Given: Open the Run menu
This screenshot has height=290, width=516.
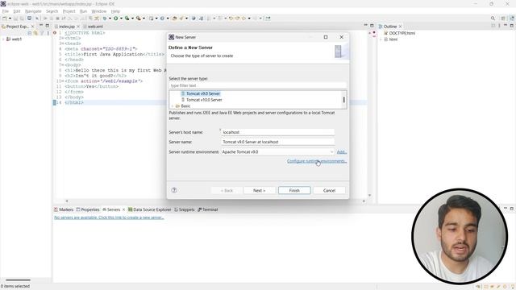Looking at the screenshot, I should 83,11.
